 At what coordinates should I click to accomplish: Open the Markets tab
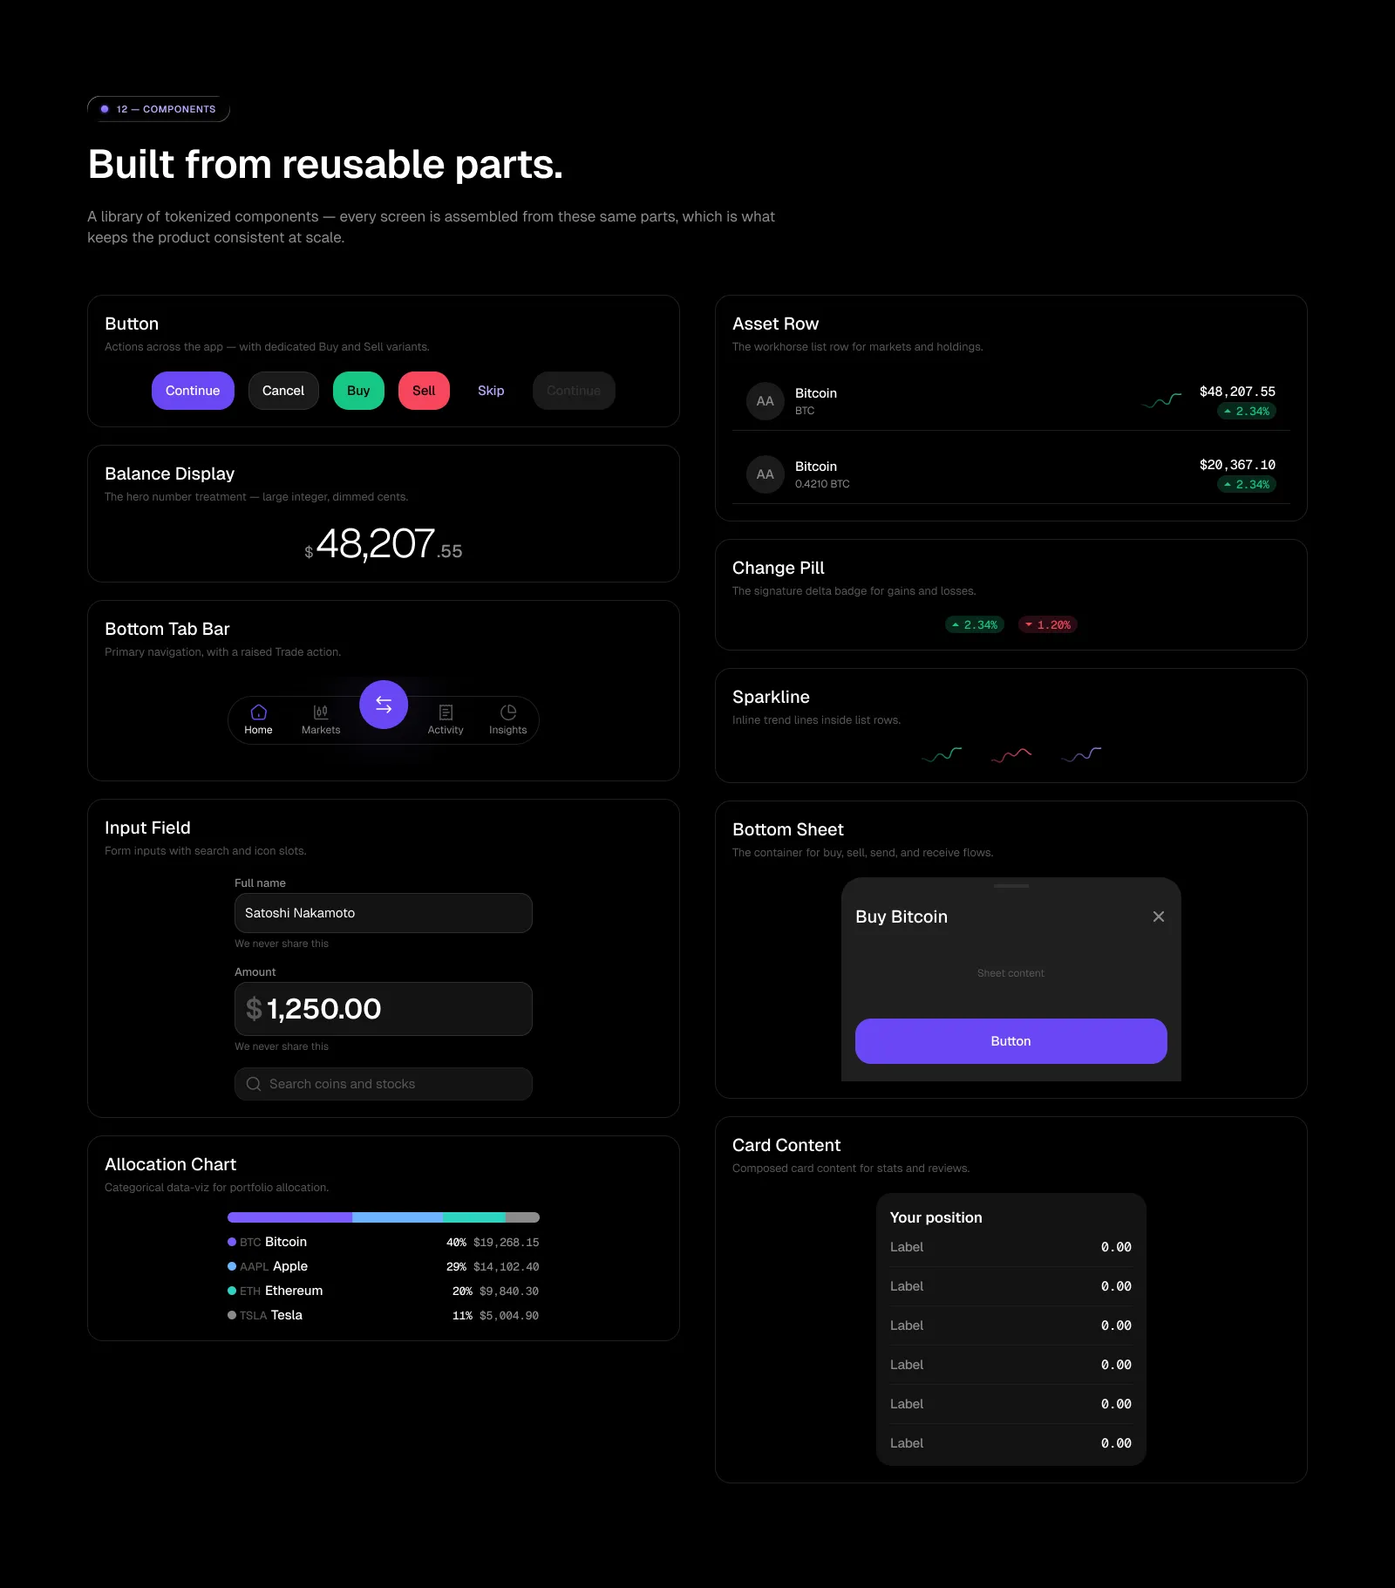[x=321, y=719]
